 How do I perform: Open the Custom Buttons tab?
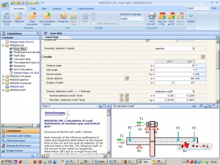(86, 8)
